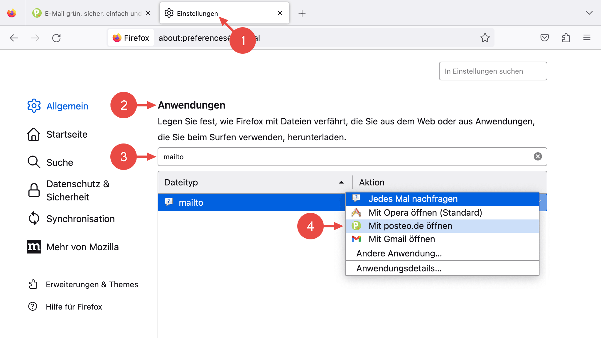Click the In Einstellungen suchen field

coord(493,71)
